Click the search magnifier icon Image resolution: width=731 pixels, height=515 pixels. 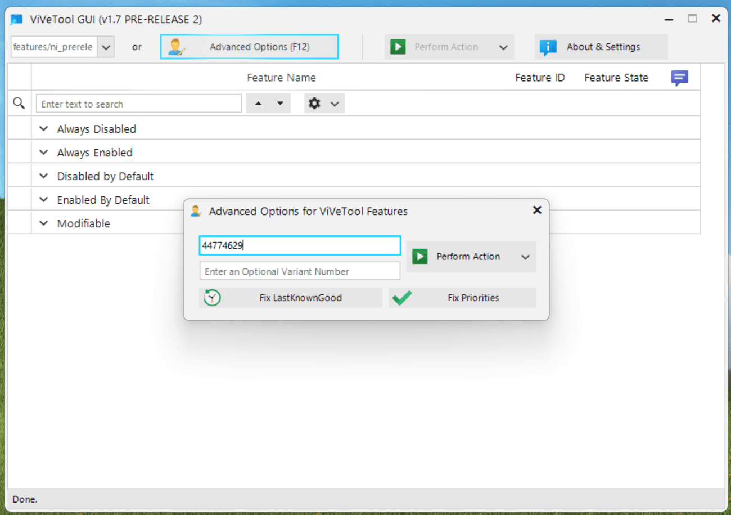(19, 103)
